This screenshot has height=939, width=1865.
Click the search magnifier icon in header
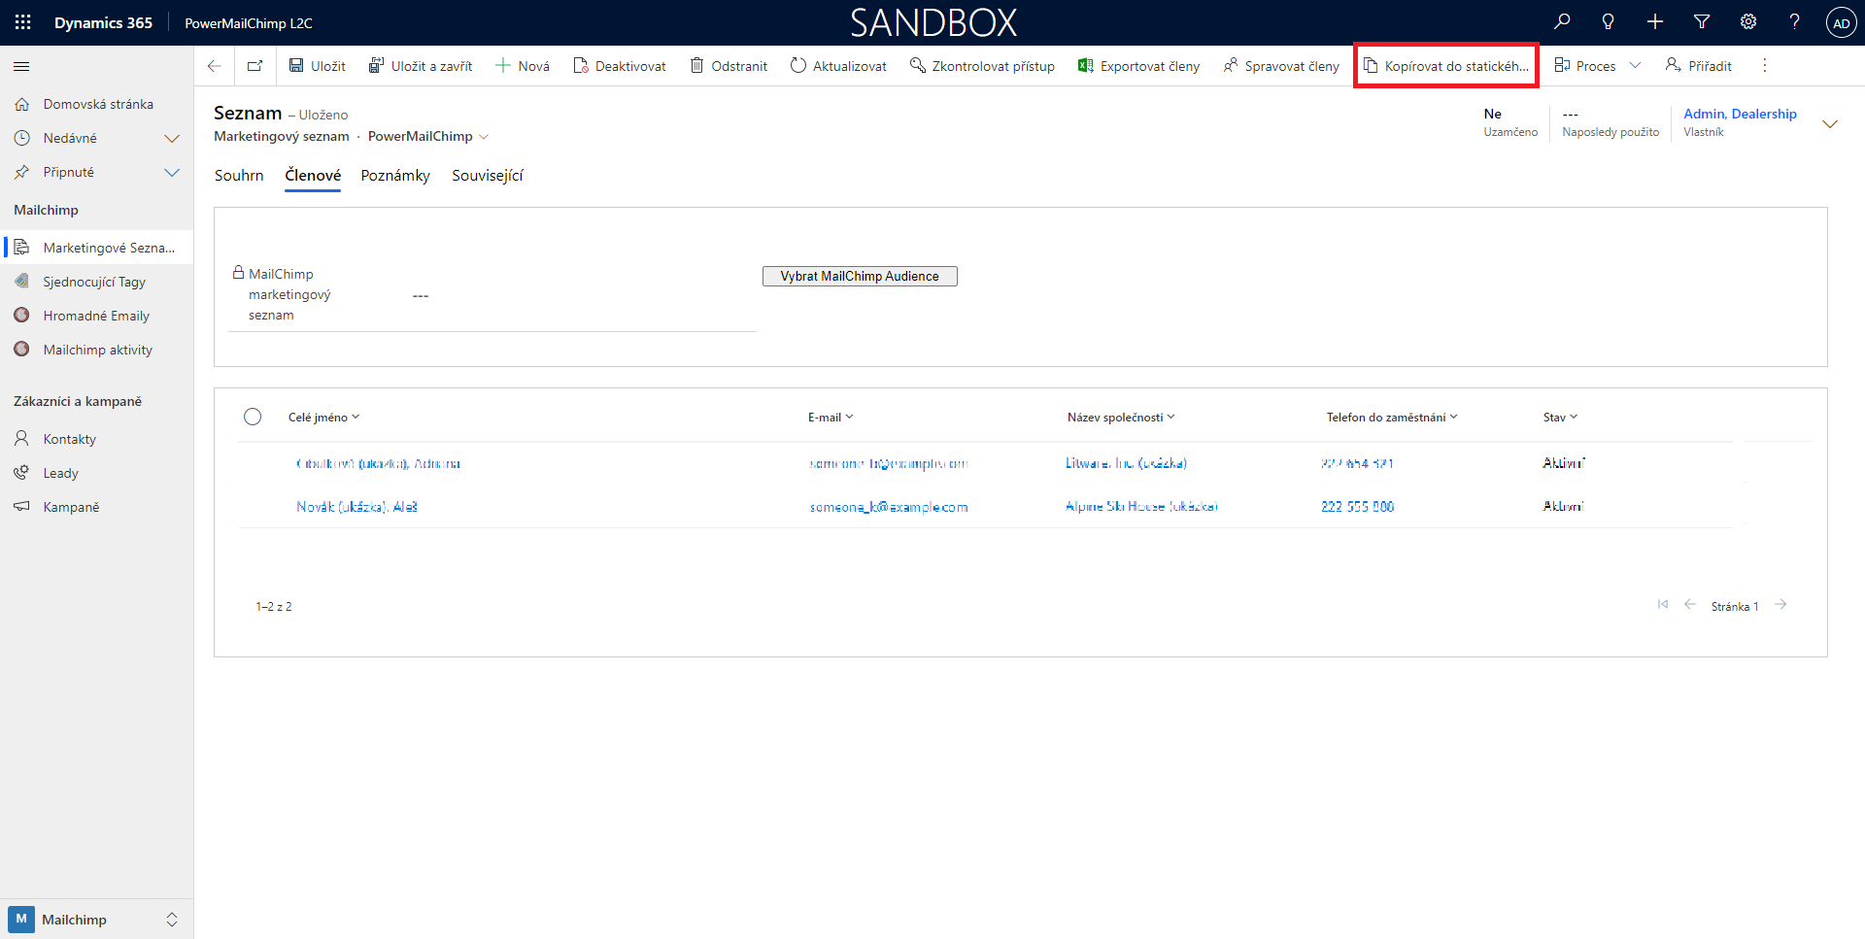(1562, 22)
